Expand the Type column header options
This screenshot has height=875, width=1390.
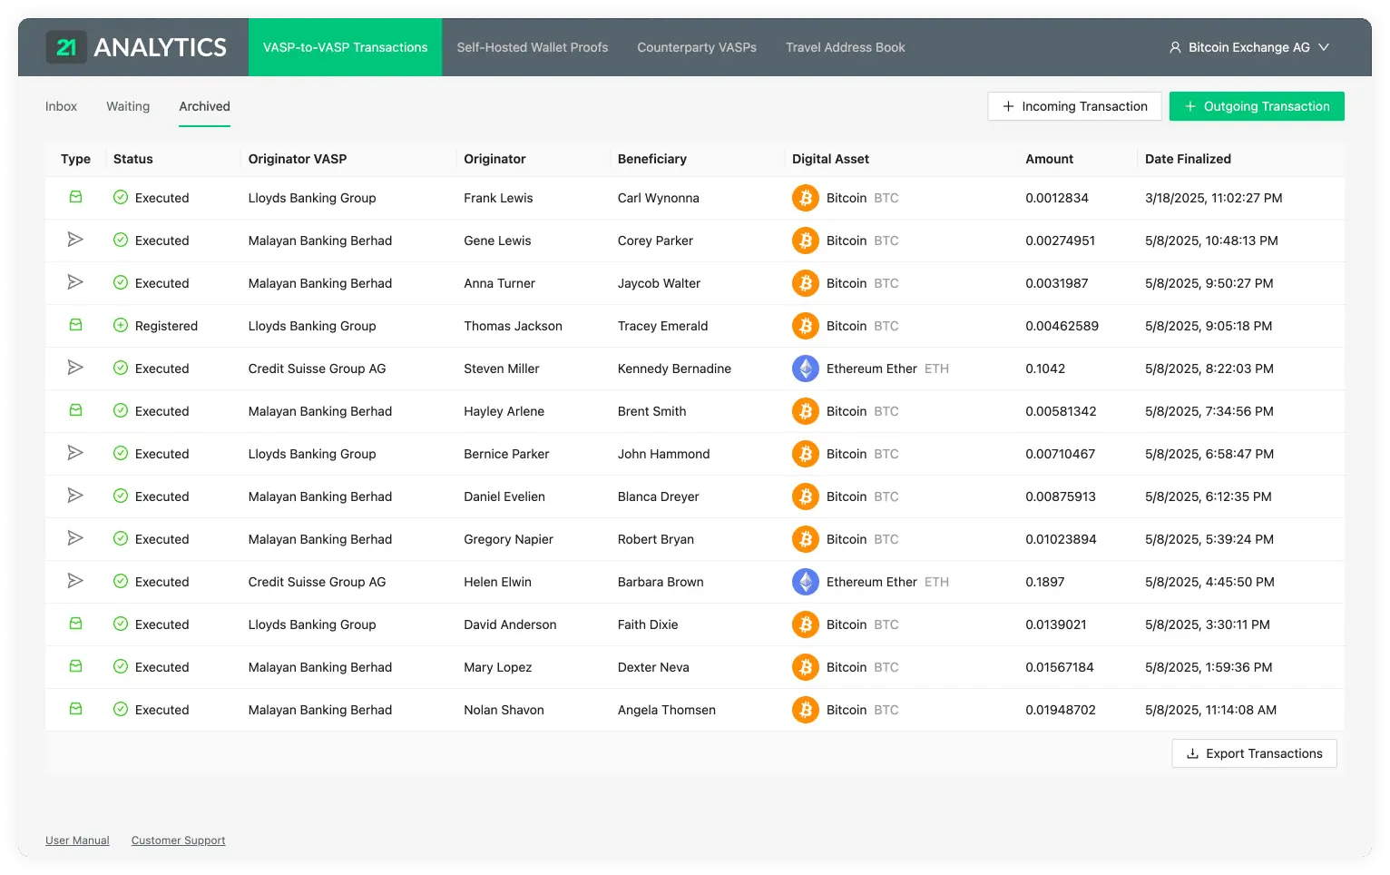click(x=75, y=159)
